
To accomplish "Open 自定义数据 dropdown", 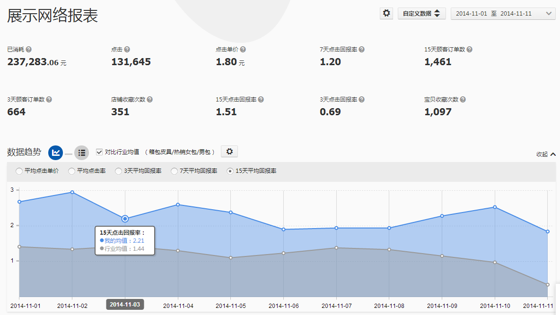I will [x=421, y=14].
